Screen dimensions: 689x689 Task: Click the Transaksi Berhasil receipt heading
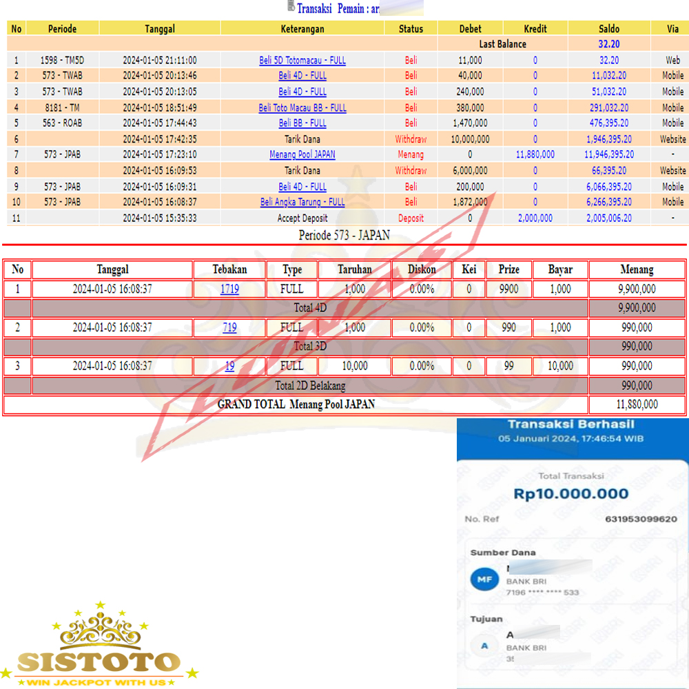(570, 424)
